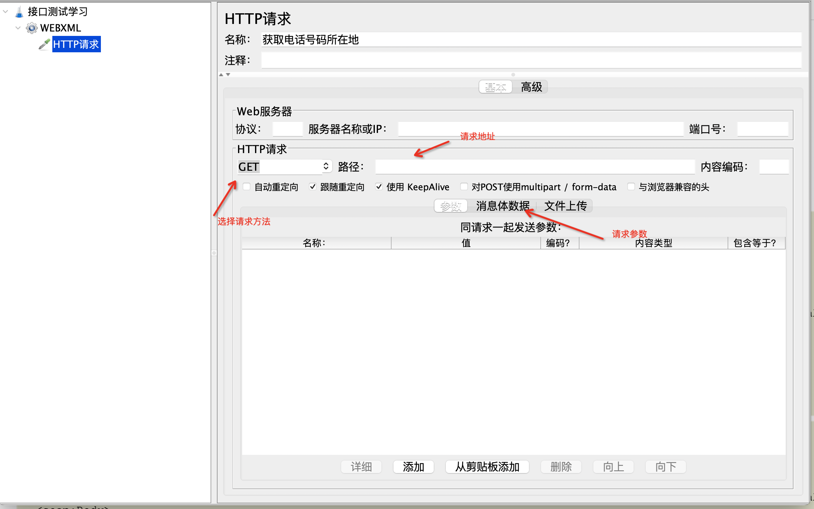Click the WEBXML thread group gear icon
Viewport: 814px width, 509px height.
pos(32,28)
